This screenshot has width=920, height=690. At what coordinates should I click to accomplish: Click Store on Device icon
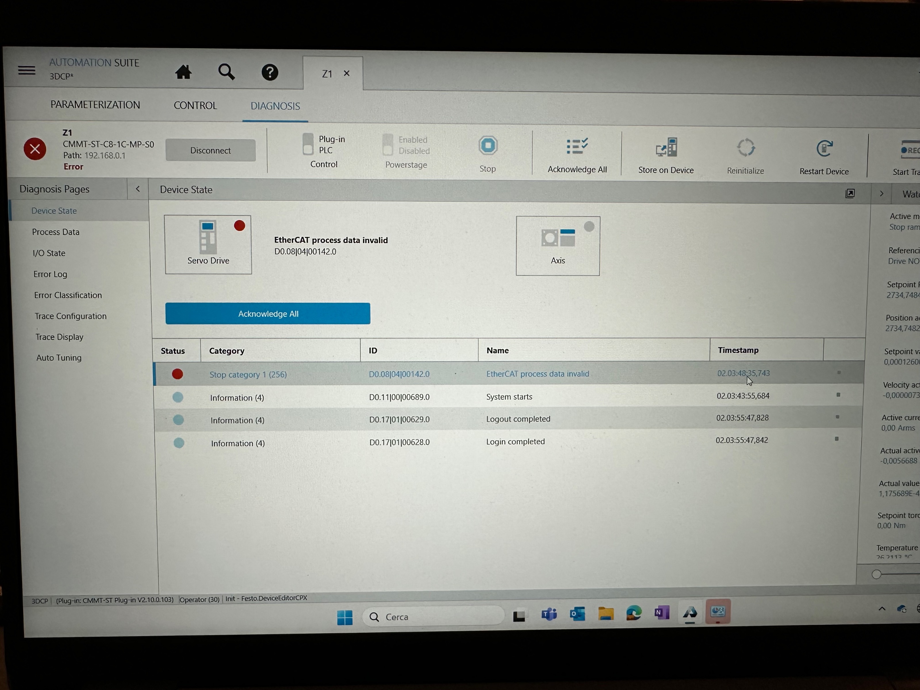click(666, 147)
